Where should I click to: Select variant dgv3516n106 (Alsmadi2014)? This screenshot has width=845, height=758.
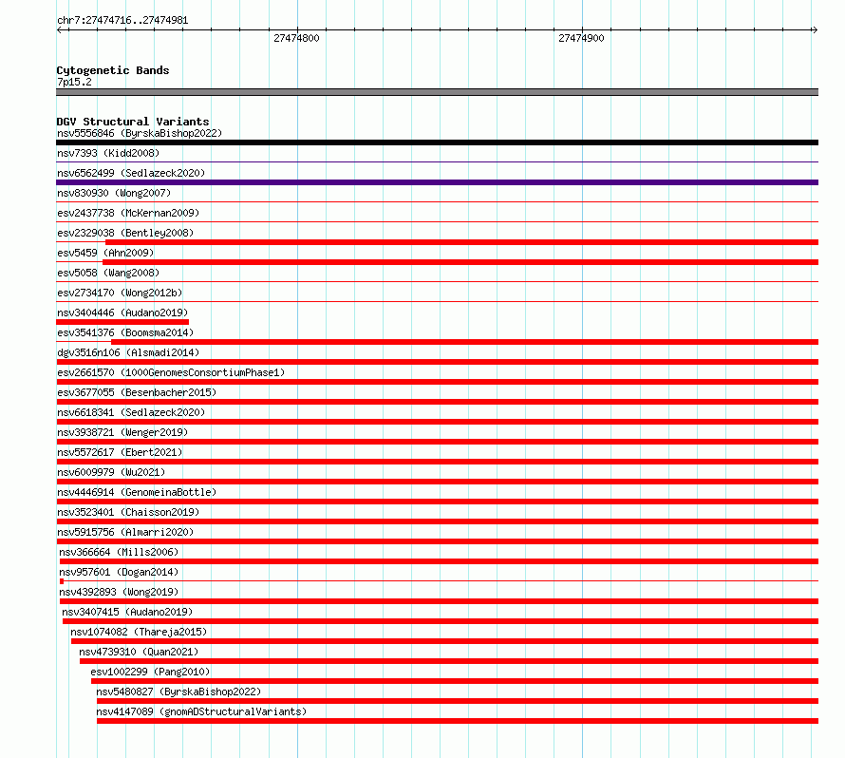point(128,352)
